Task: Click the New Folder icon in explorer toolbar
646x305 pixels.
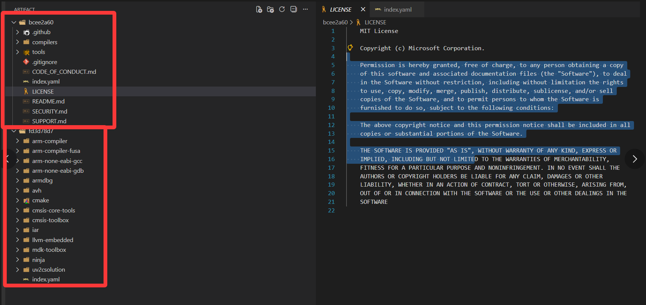Action: point(270,9)
